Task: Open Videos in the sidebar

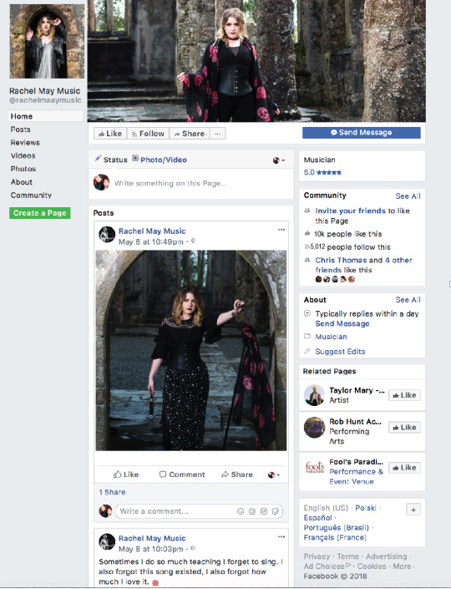Action: click(23, 156)
